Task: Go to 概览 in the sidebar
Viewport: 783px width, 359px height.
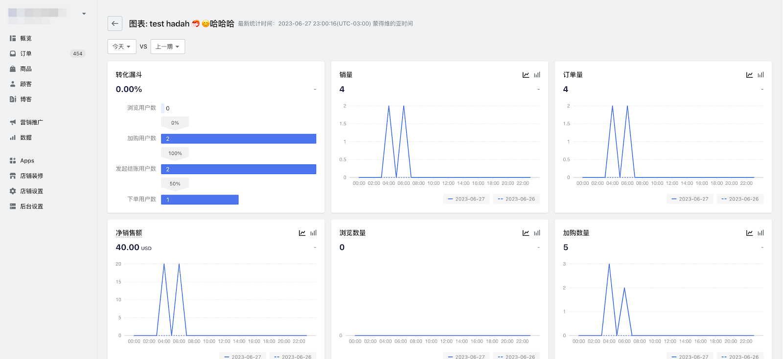Action: pos(26,38)
